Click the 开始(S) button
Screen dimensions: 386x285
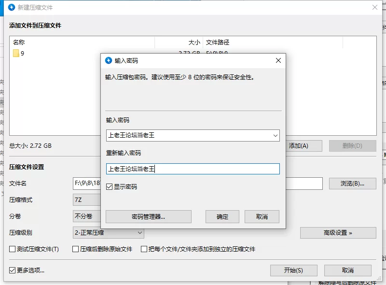294,271
